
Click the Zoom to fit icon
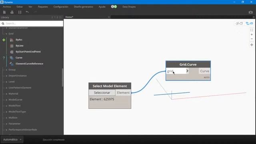(252, 30)
